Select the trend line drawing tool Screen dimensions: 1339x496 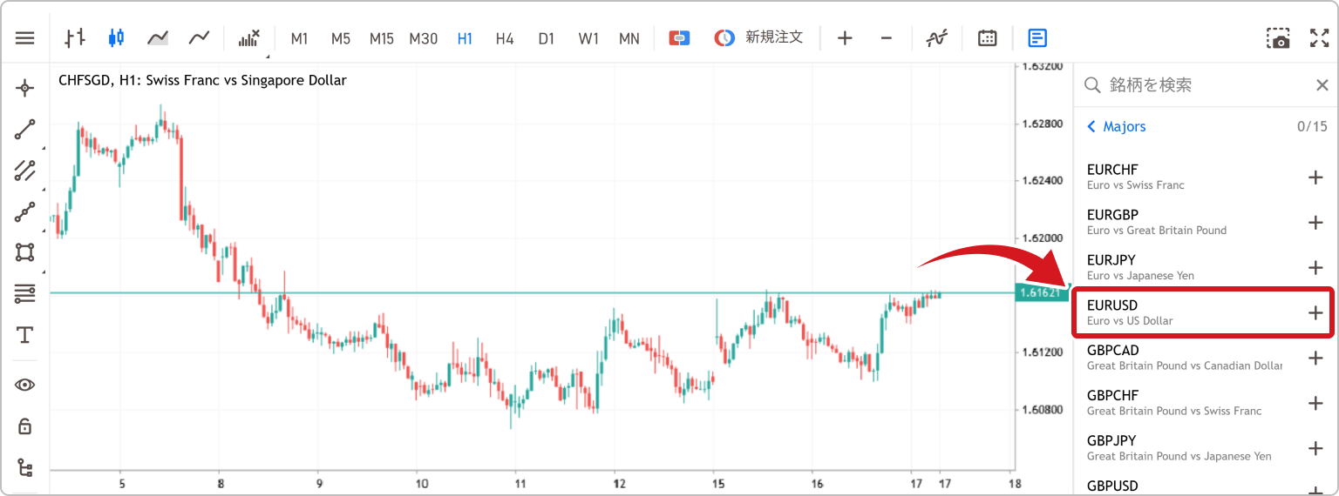(25, 131)
